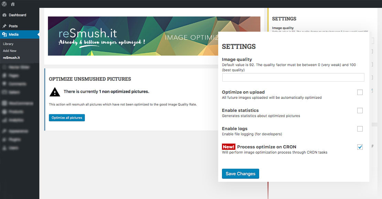Screen dimensions: 382x199
Task: Open Add New media submenu
Action: [x=10, y=51]
